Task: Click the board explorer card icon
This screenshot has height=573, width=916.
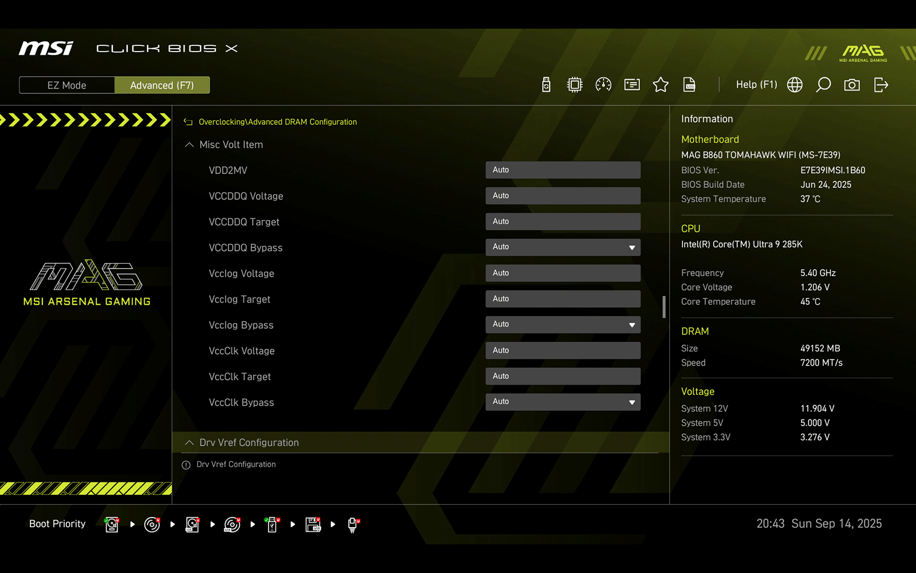Action: click(x=632, y=85)
